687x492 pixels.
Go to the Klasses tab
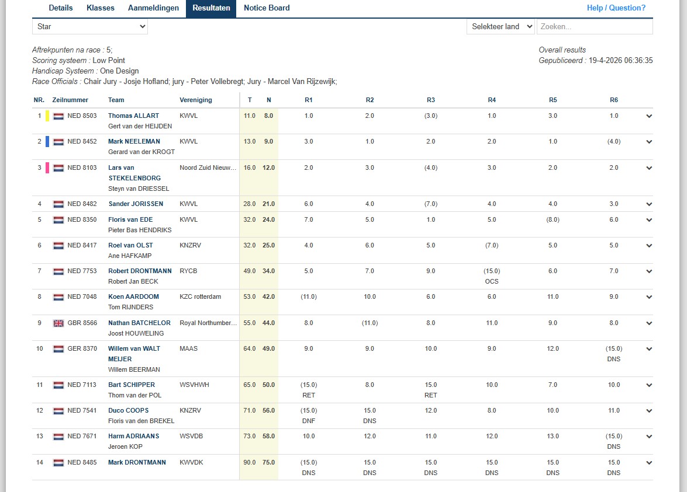101,8
